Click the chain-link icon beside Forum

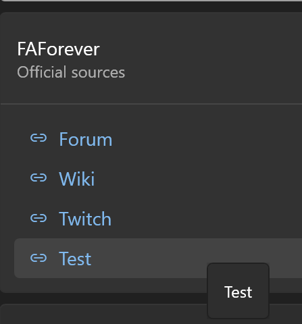[x=39, y=138]
